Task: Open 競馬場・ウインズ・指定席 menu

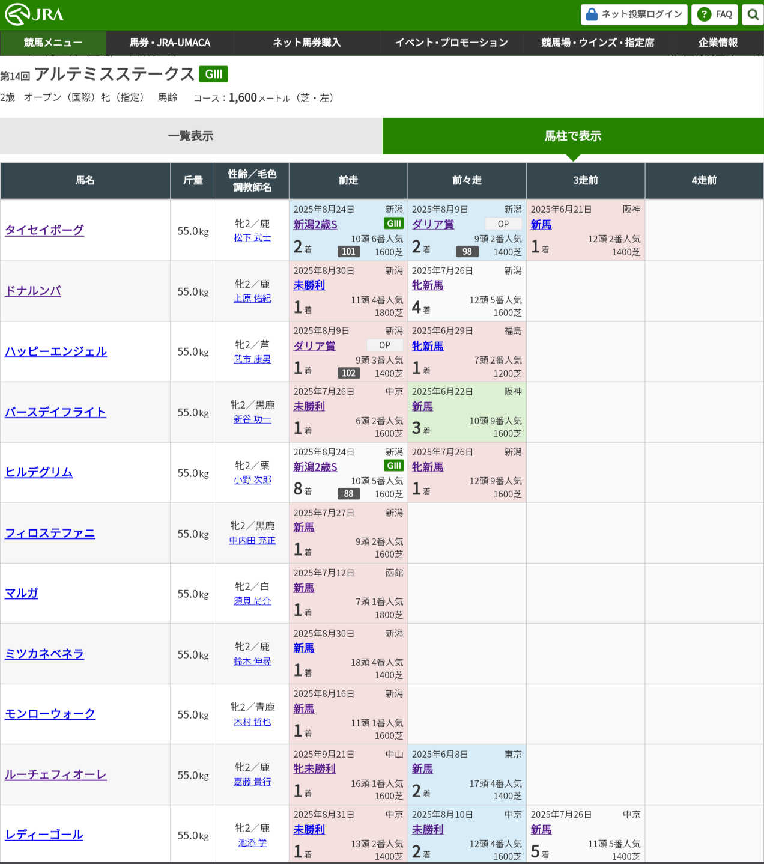Action: point(598,43)
